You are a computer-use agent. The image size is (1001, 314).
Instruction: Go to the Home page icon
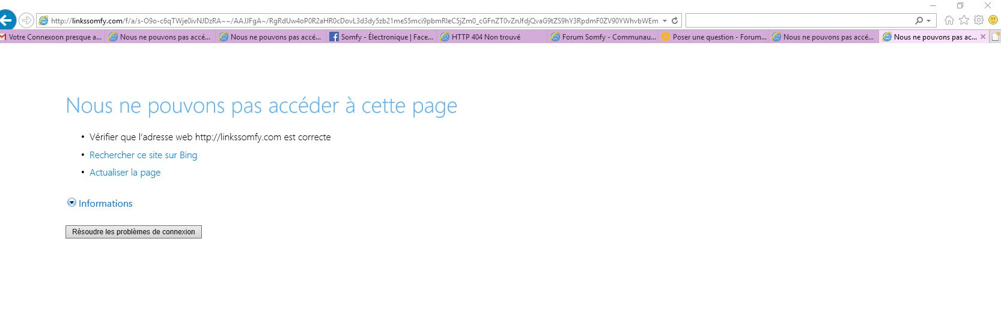pyautogui.click(x=949, y=20)
